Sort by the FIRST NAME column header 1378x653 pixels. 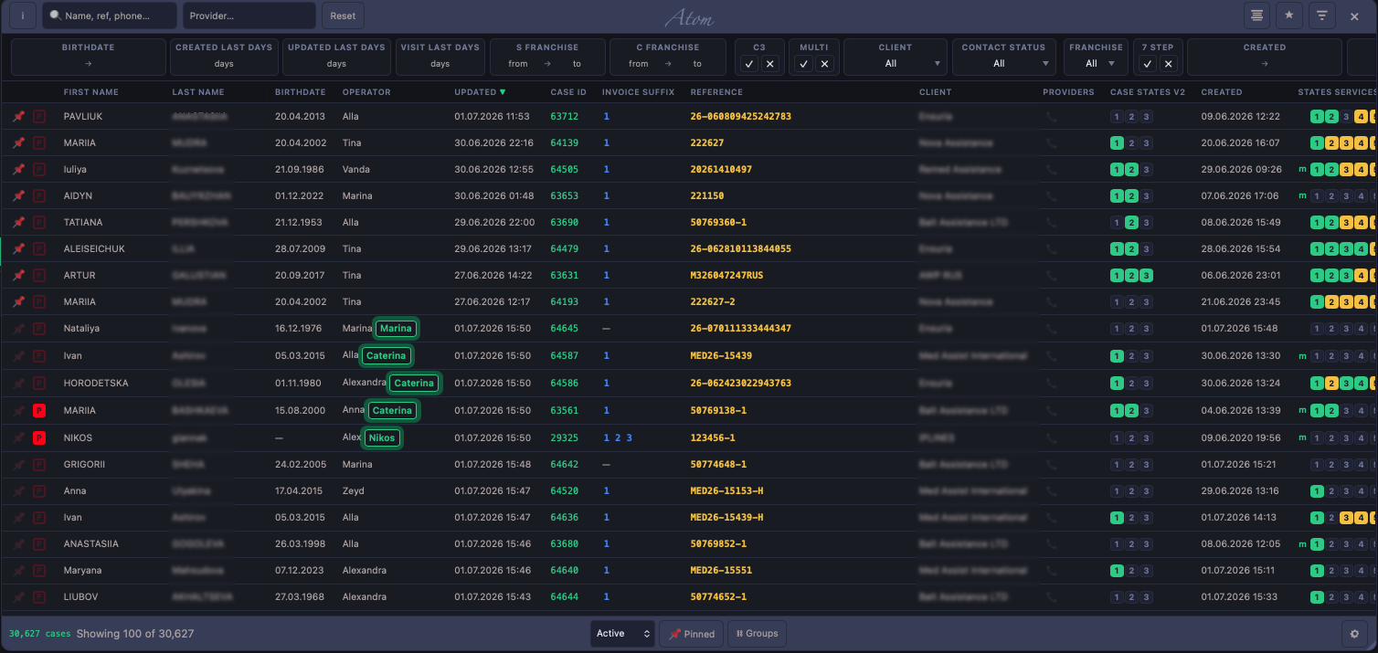pyautogui.click(x=90, y=92)
